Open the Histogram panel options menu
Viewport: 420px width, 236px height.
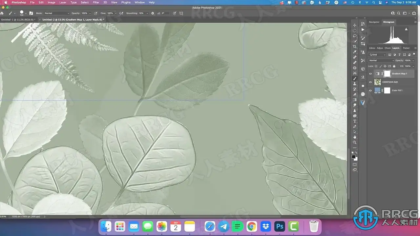click(x=415, y=22)
